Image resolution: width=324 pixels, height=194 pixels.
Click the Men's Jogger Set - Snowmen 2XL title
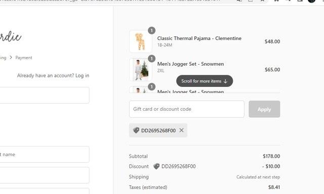pos(190,64)
